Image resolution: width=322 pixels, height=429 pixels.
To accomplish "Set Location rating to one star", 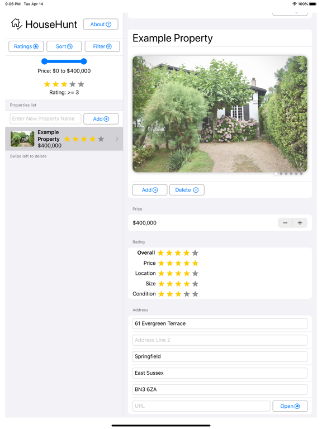I will pyautogui.click(x=161, y=273).
